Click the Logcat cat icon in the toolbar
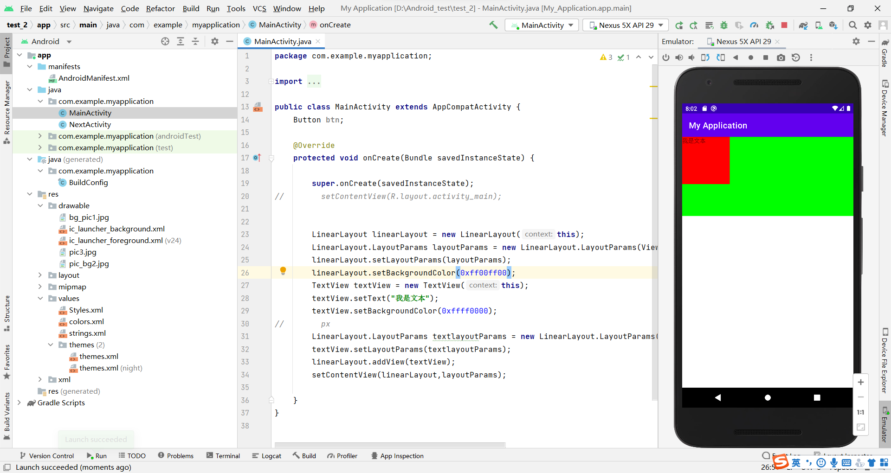The width and height of the screenshot is (891, 473). point(267,456)
